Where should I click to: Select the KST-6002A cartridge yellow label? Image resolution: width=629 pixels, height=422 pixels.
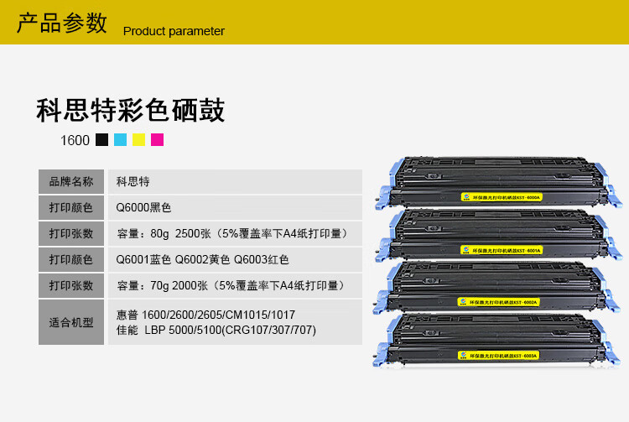point(498,301)
